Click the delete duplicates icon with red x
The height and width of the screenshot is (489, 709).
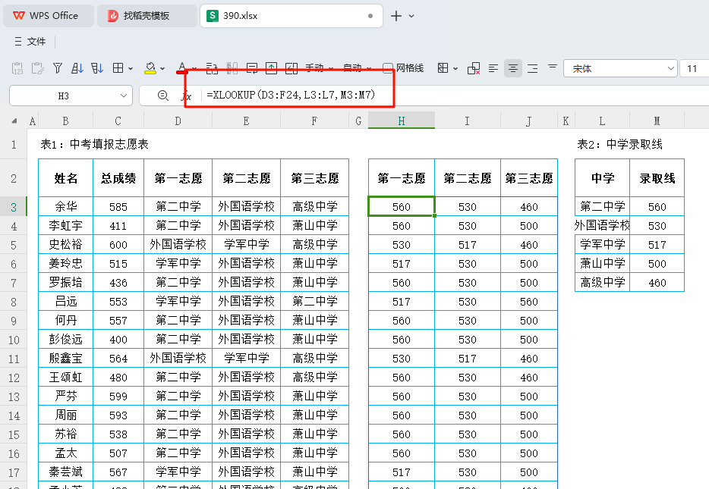point(474,68)
